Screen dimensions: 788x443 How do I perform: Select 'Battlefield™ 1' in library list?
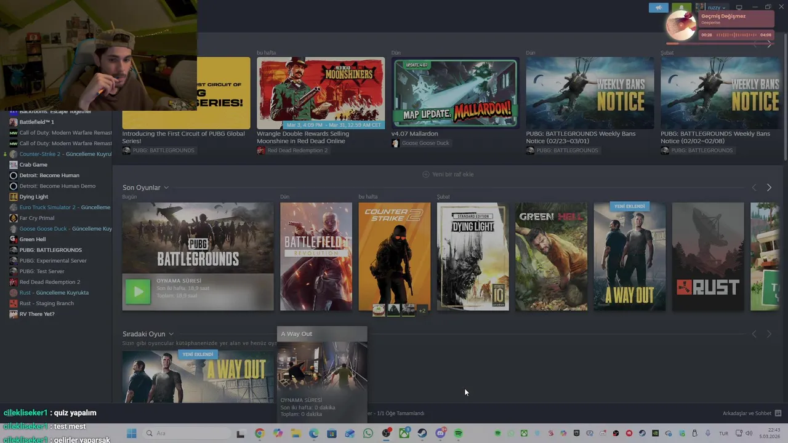[36, 122]
